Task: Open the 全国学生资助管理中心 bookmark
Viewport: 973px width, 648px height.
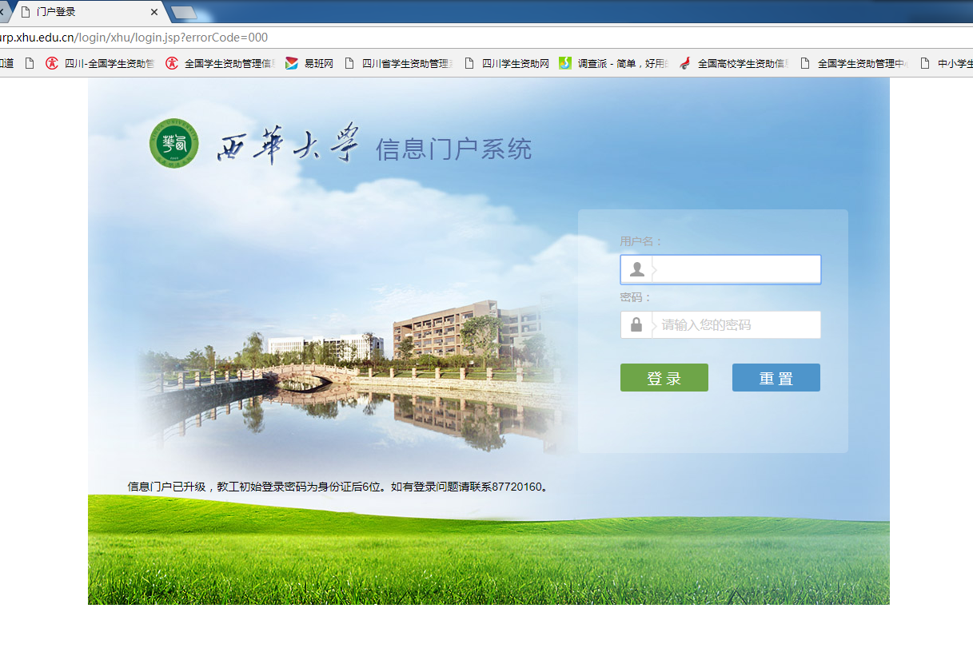Action: coord(862,64)
